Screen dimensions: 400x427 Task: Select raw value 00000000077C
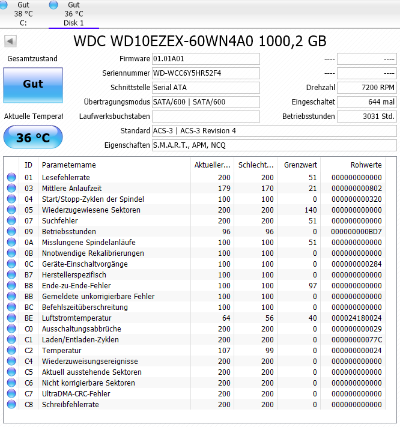(356, 339)
